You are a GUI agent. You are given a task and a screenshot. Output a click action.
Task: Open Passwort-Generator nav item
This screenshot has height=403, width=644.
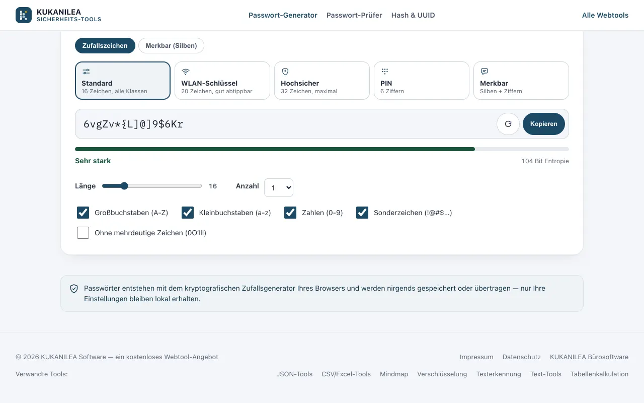(283, 15)
